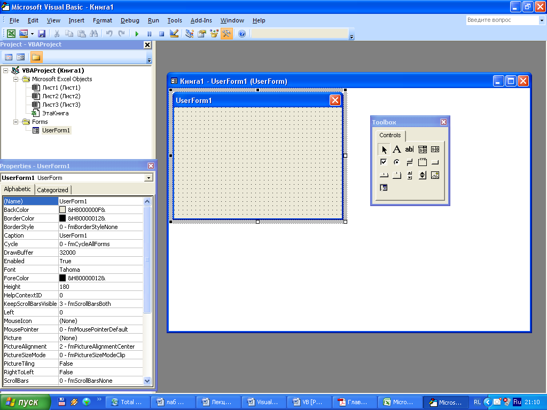Toggle Design Mode icon in toolbar
Image resolution: width=547 pixels, height=410 pixels.
[x=174, y=34]
